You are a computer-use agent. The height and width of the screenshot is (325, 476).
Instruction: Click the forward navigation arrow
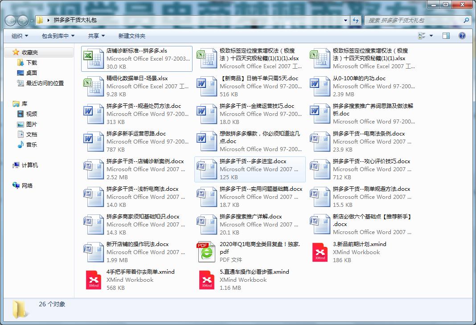[x=23, y=21]
